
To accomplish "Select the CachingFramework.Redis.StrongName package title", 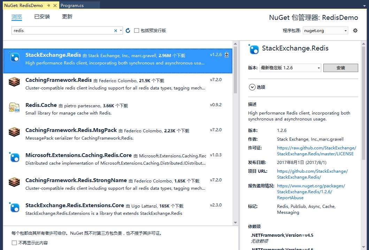I will click(x=76, y=180).
